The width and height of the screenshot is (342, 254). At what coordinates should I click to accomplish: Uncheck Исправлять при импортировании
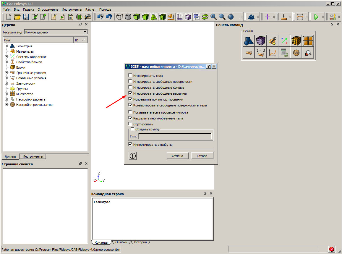(x=130, y=99)
